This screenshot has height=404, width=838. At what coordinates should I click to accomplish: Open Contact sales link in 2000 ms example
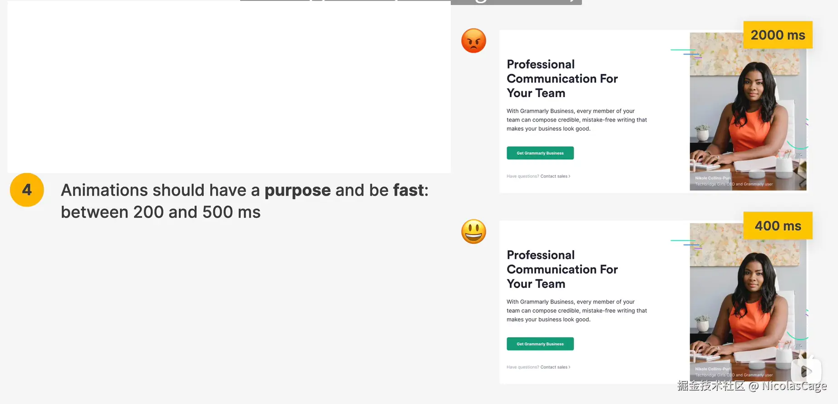[x=555, y=176]
